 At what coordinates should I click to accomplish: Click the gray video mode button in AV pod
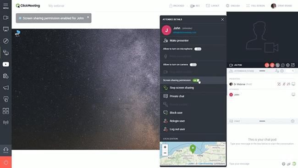[x=277, y=65]
